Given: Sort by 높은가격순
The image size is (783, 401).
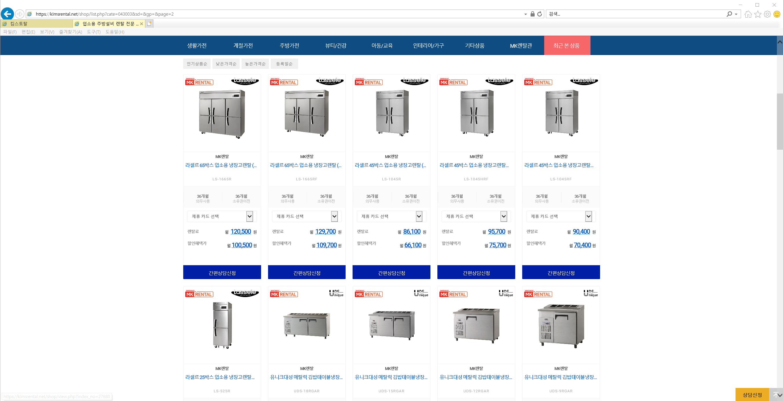Looking at the screenshot, I should point(255,64).
